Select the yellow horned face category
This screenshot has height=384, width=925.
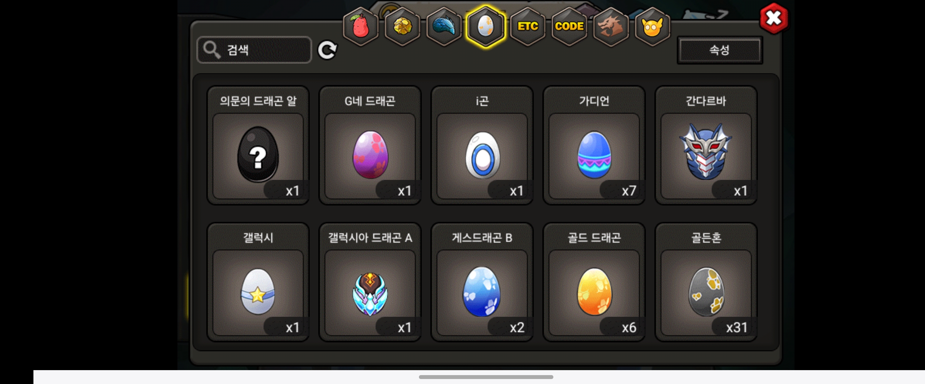[652, 27]
